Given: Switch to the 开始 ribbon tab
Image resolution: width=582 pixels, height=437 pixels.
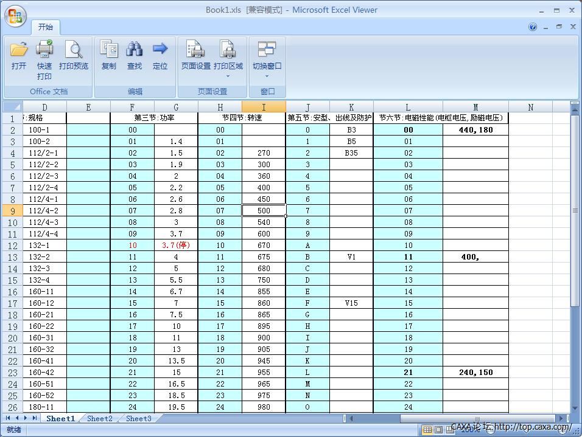Looking at the screenshot, I should [46, 27].
